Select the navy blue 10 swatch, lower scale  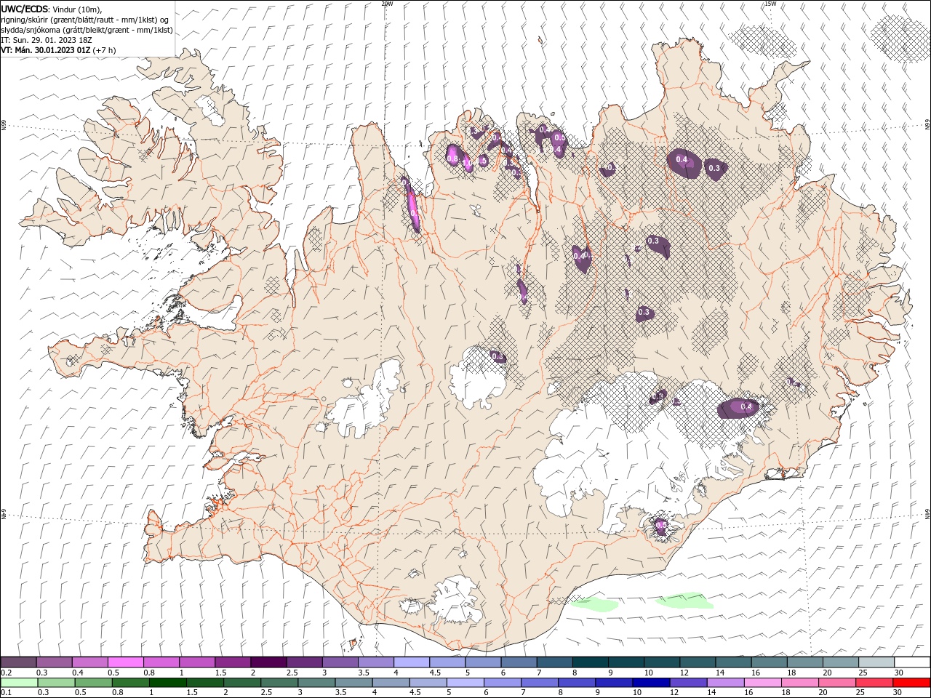click(650, 683)
